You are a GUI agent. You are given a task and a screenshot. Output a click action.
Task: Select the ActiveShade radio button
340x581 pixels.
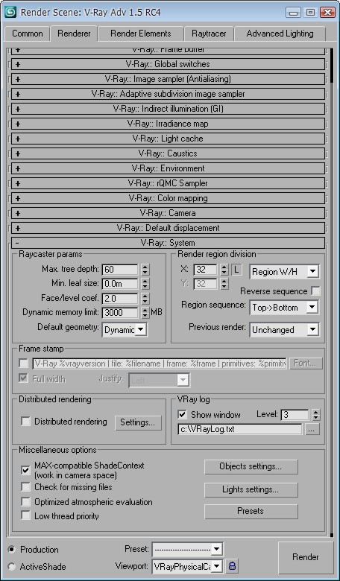click(x=12, y=567)
